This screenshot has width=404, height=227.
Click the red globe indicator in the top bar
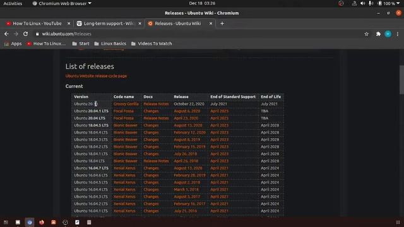click(x=341, y=3)
